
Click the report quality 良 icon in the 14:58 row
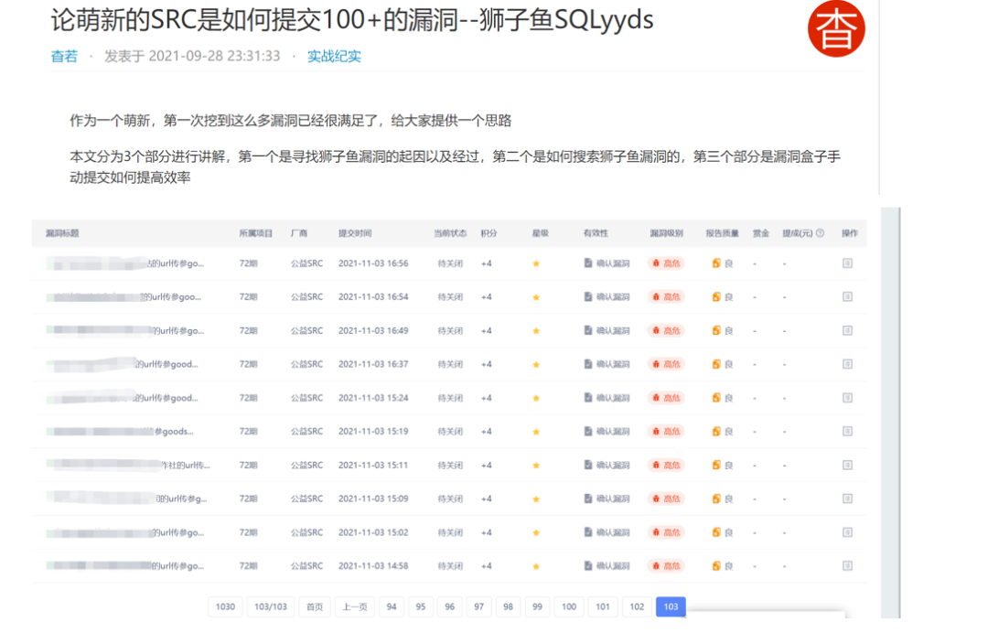click(716, 566)
